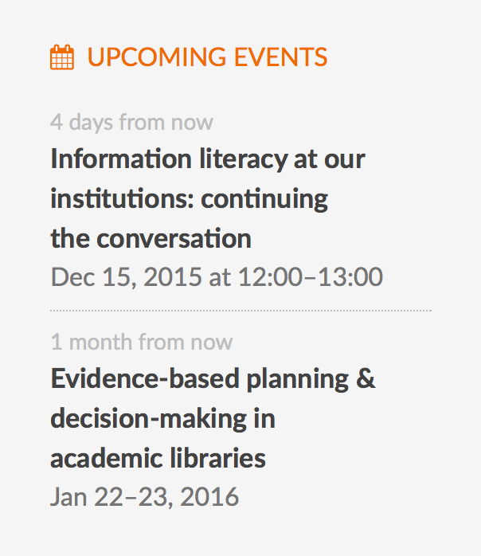The image size is (481, 556).
Task: Click the orange calendar icon
Action: (x=62, y=57)
